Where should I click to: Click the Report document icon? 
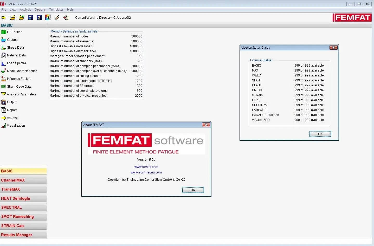click(4, 110)
